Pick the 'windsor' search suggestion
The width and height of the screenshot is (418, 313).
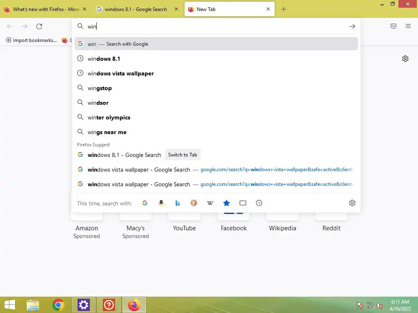coord(216,103)
